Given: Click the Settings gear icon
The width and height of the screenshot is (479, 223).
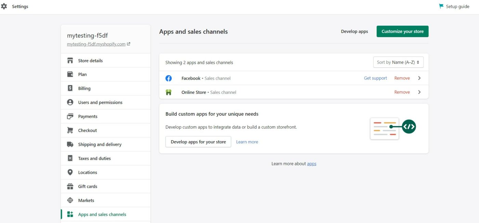Looking at the screenshot, I should pos(4,6).
